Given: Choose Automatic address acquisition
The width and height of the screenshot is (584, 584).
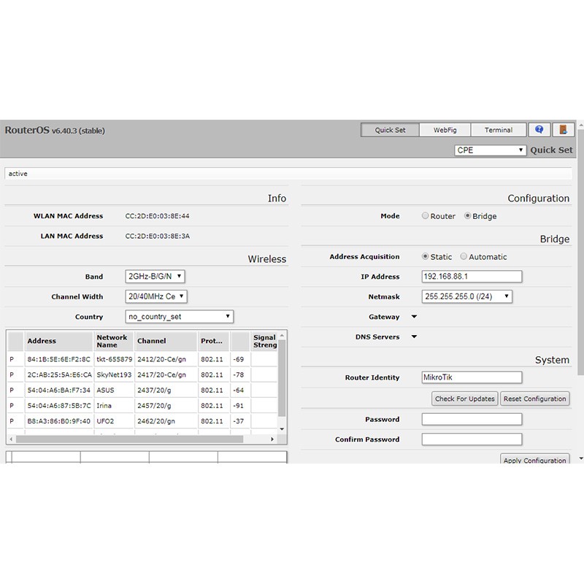Looking at the screenshot, I should 464,257.
